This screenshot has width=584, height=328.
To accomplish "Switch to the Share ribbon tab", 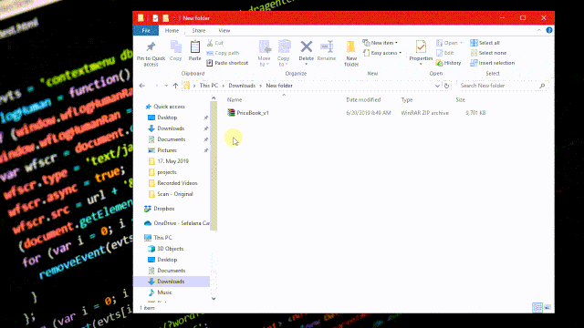I will click(x=199, y=30).
